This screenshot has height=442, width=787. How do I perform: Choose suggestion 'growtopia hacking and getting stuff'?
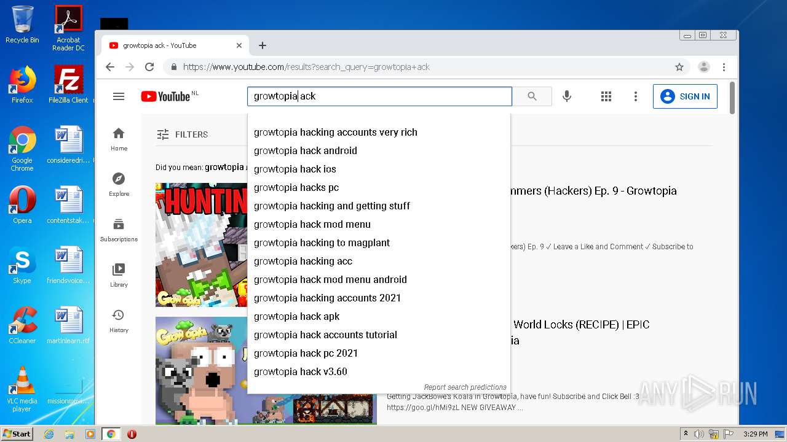379,206
